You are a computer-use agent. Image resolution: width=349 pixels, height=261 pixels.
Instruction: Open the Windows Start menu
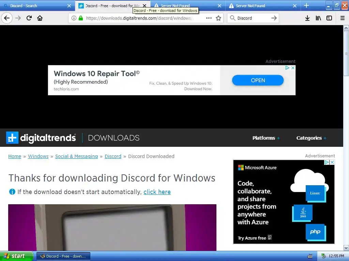click(16, 256)
